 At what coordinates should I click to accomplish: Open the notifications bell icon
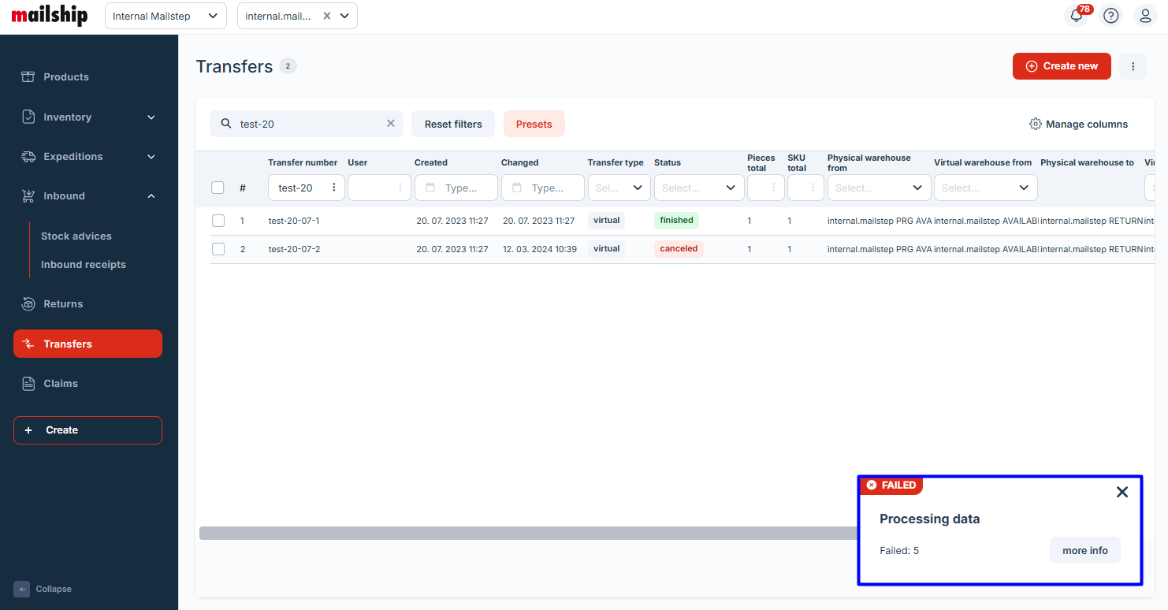1077,16
